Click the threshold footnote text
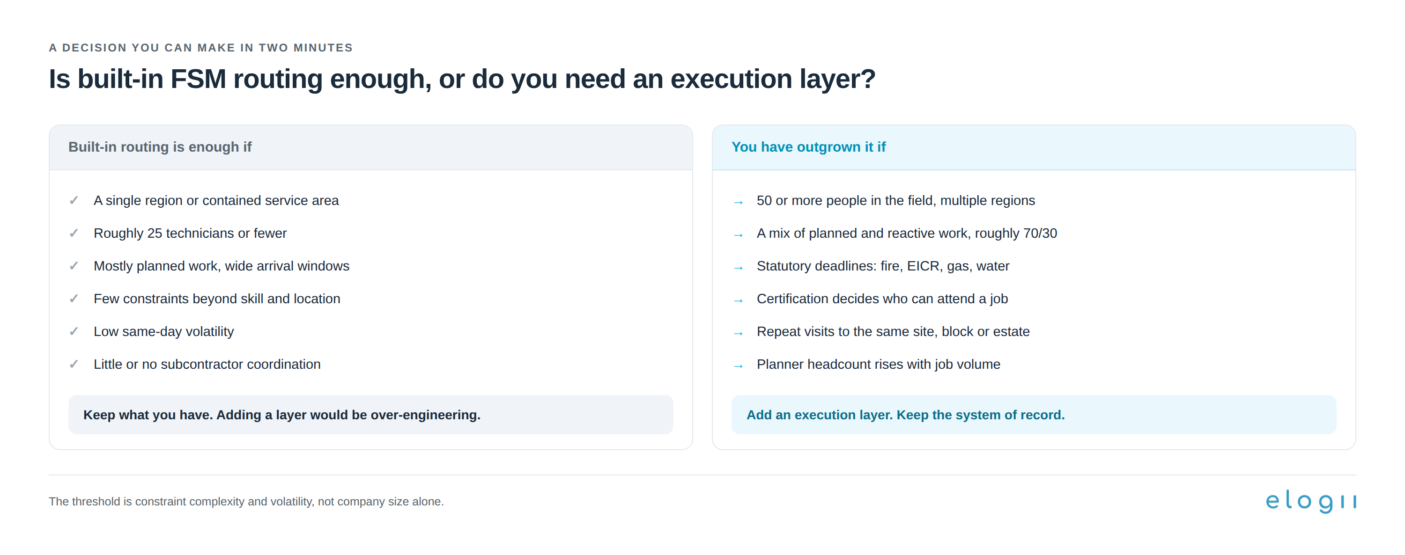 click(x=246, y=502)
